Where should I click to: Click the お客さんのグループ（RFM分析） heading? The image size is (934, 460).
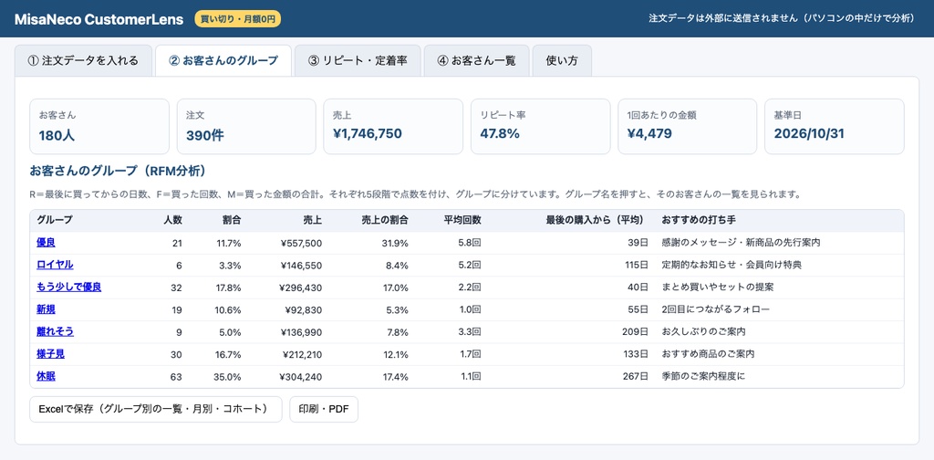tap(118, 172)
